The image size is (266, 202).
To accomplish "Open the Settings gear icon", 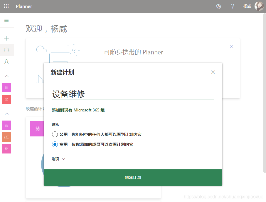I will 219,6.
